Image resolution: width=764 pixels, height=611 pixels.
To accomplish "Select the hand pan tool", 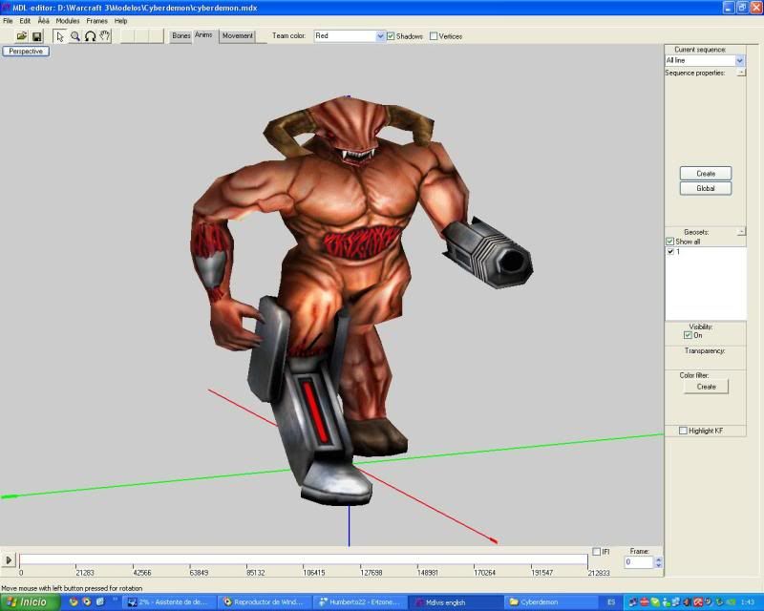I will pos(105,36).
